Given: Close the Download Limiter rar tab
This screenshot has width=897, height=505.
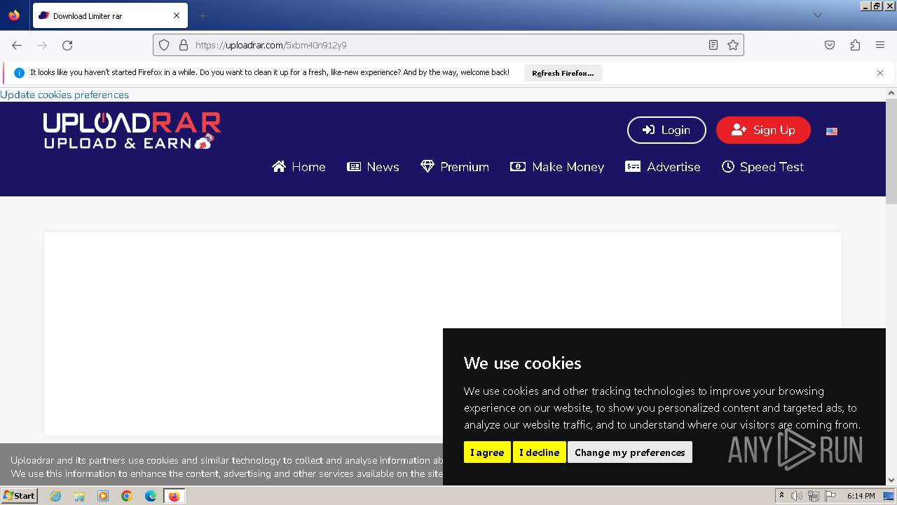Looking at the screenshot, I should [177, 15].
